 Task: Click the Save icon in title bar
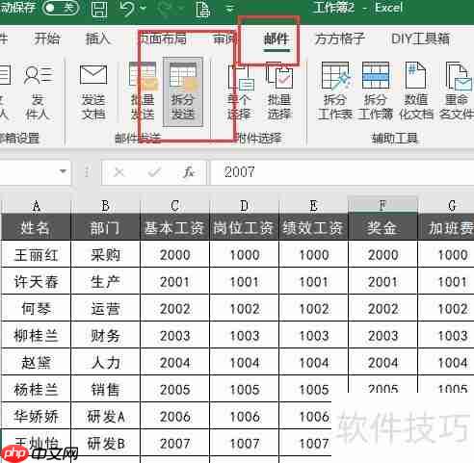99,9
